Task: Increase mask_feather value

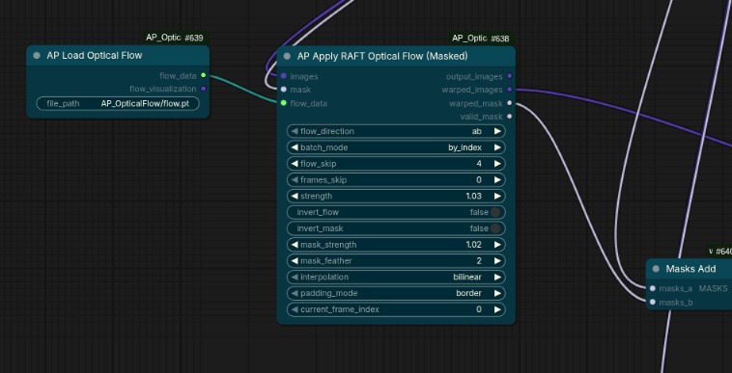Action: point(497,261)
